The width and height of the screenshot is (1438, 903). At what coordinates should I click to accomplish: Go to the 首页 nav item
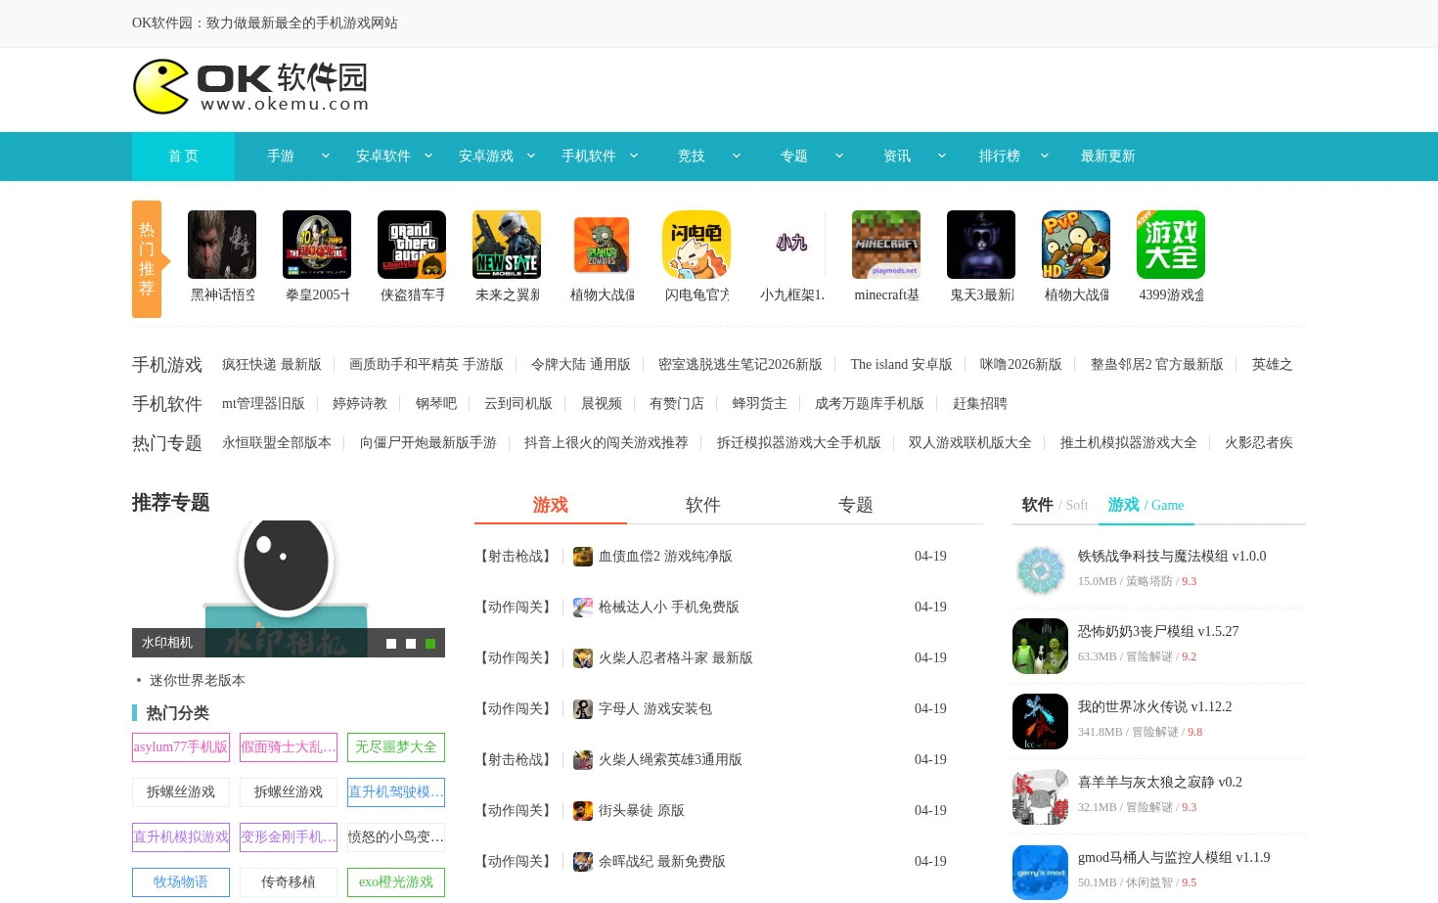(x=183, y=157)
